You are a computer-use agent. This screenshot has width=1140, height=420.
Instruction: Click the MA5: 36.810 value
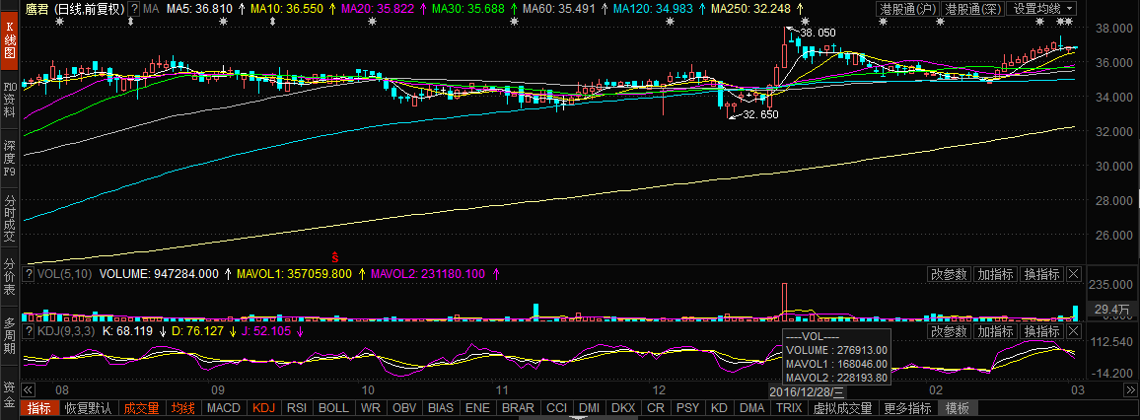[199, 10]
